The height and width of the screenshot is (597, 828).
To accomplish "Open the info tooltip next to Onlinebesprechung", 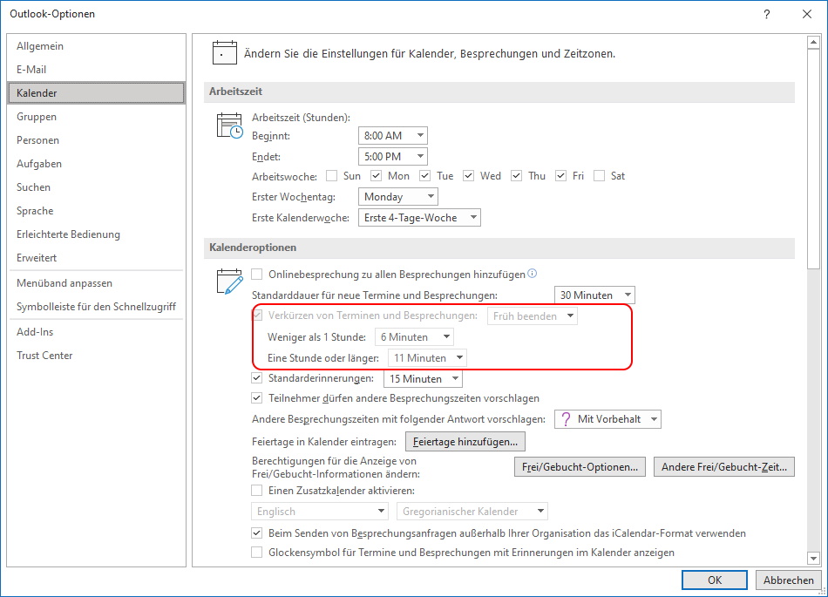I will pos(533,274).
